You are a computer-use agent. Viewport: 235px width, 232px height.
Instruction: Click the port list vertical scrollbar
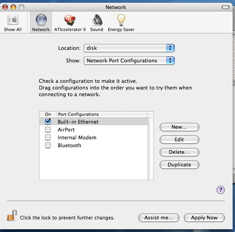[151, 148]
